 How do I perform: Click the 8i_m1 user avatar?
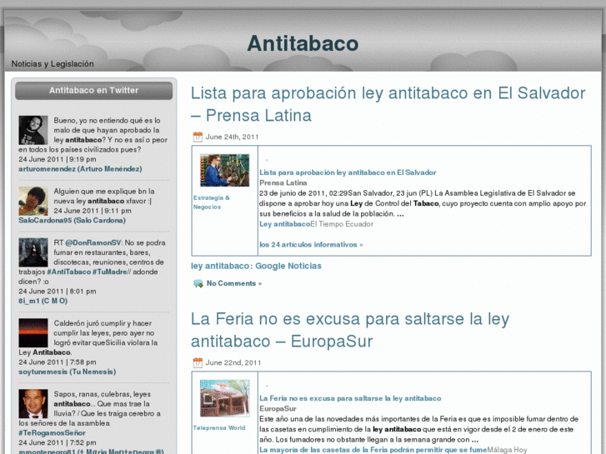[33, 252]
